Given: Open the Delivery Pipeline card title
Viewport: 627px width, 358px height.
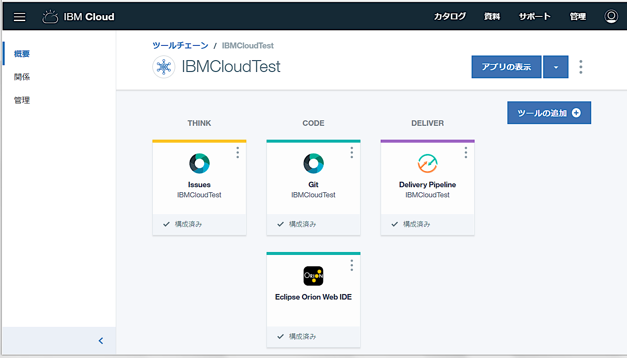Looking at the screenshot, I should tap(427, 185).
